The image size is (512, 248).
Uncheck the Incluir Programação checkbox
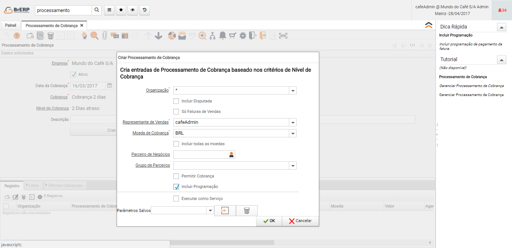tap(176, 186)
